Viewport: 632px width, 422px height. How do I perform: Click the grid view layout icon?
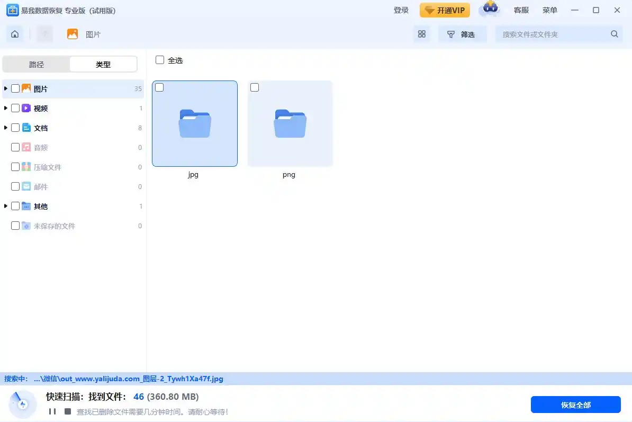click(x=422, y=33)
